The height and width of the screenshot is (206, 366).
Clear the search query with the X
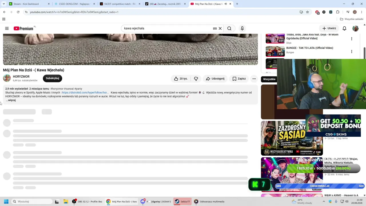(220, 29)
